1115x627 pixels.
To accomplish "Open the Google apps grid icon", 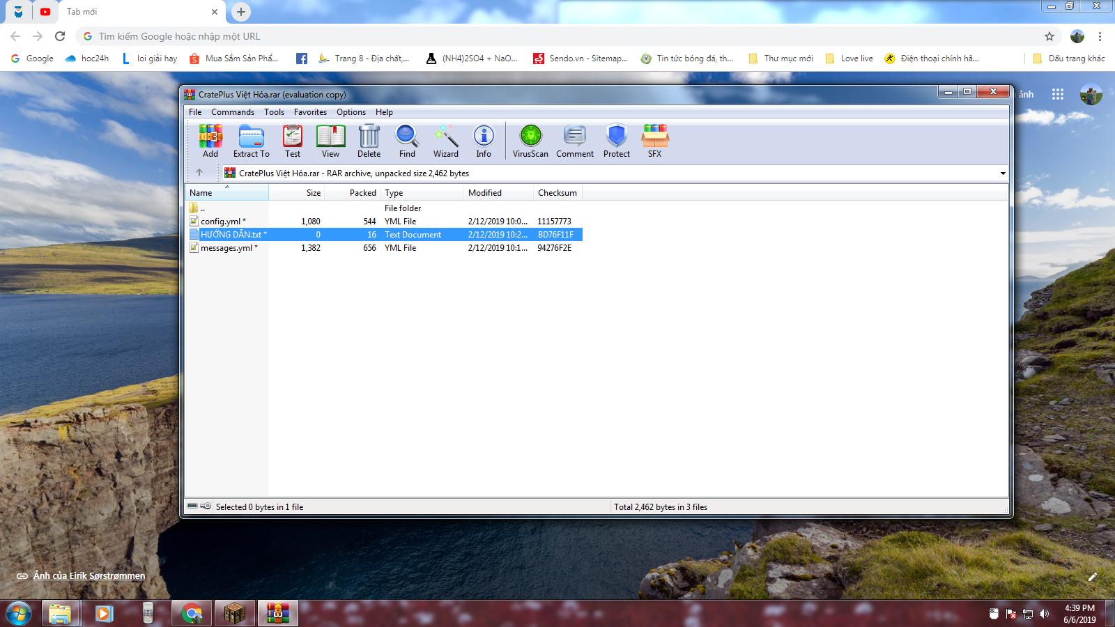I will coord(1058,94).
